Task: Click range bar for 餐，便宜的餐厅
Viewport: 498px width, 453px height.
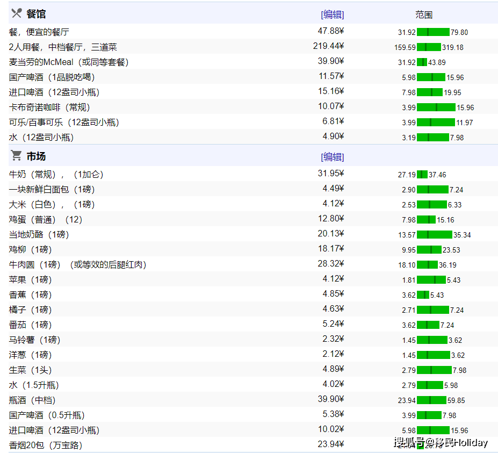Action: tap(433, 32)
